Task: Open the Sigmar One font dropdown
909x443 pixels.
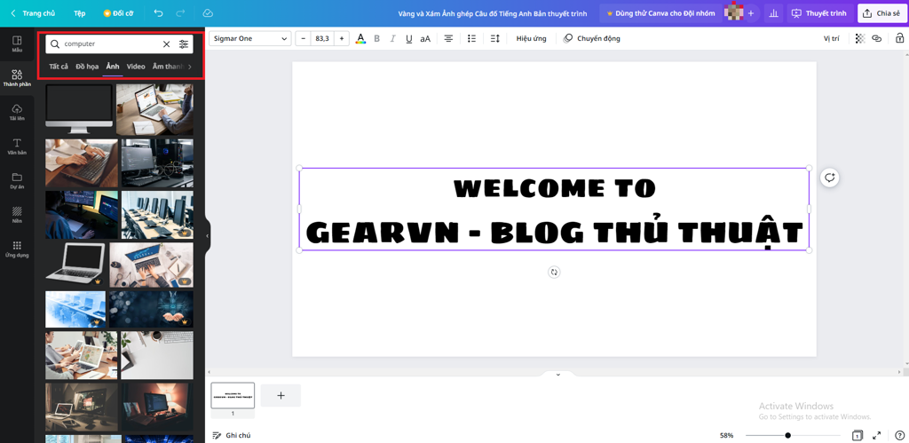Action: click(x=249, y=39)
